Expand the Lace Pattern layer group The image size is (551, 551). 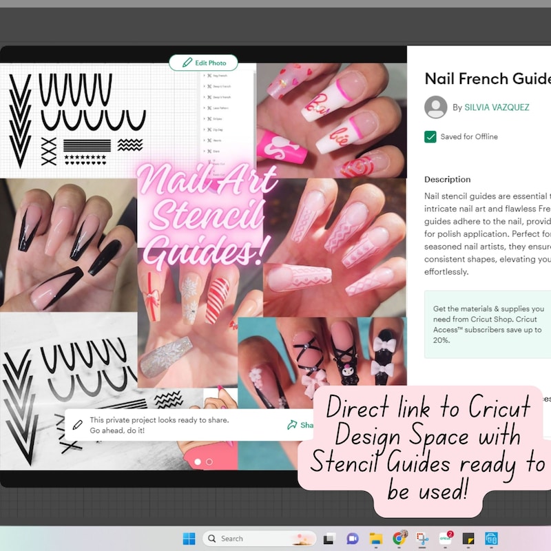tap(205, 108)
